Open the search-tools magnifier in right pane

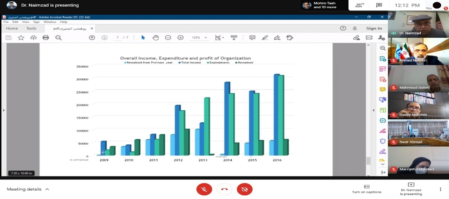tap(382, 48)
